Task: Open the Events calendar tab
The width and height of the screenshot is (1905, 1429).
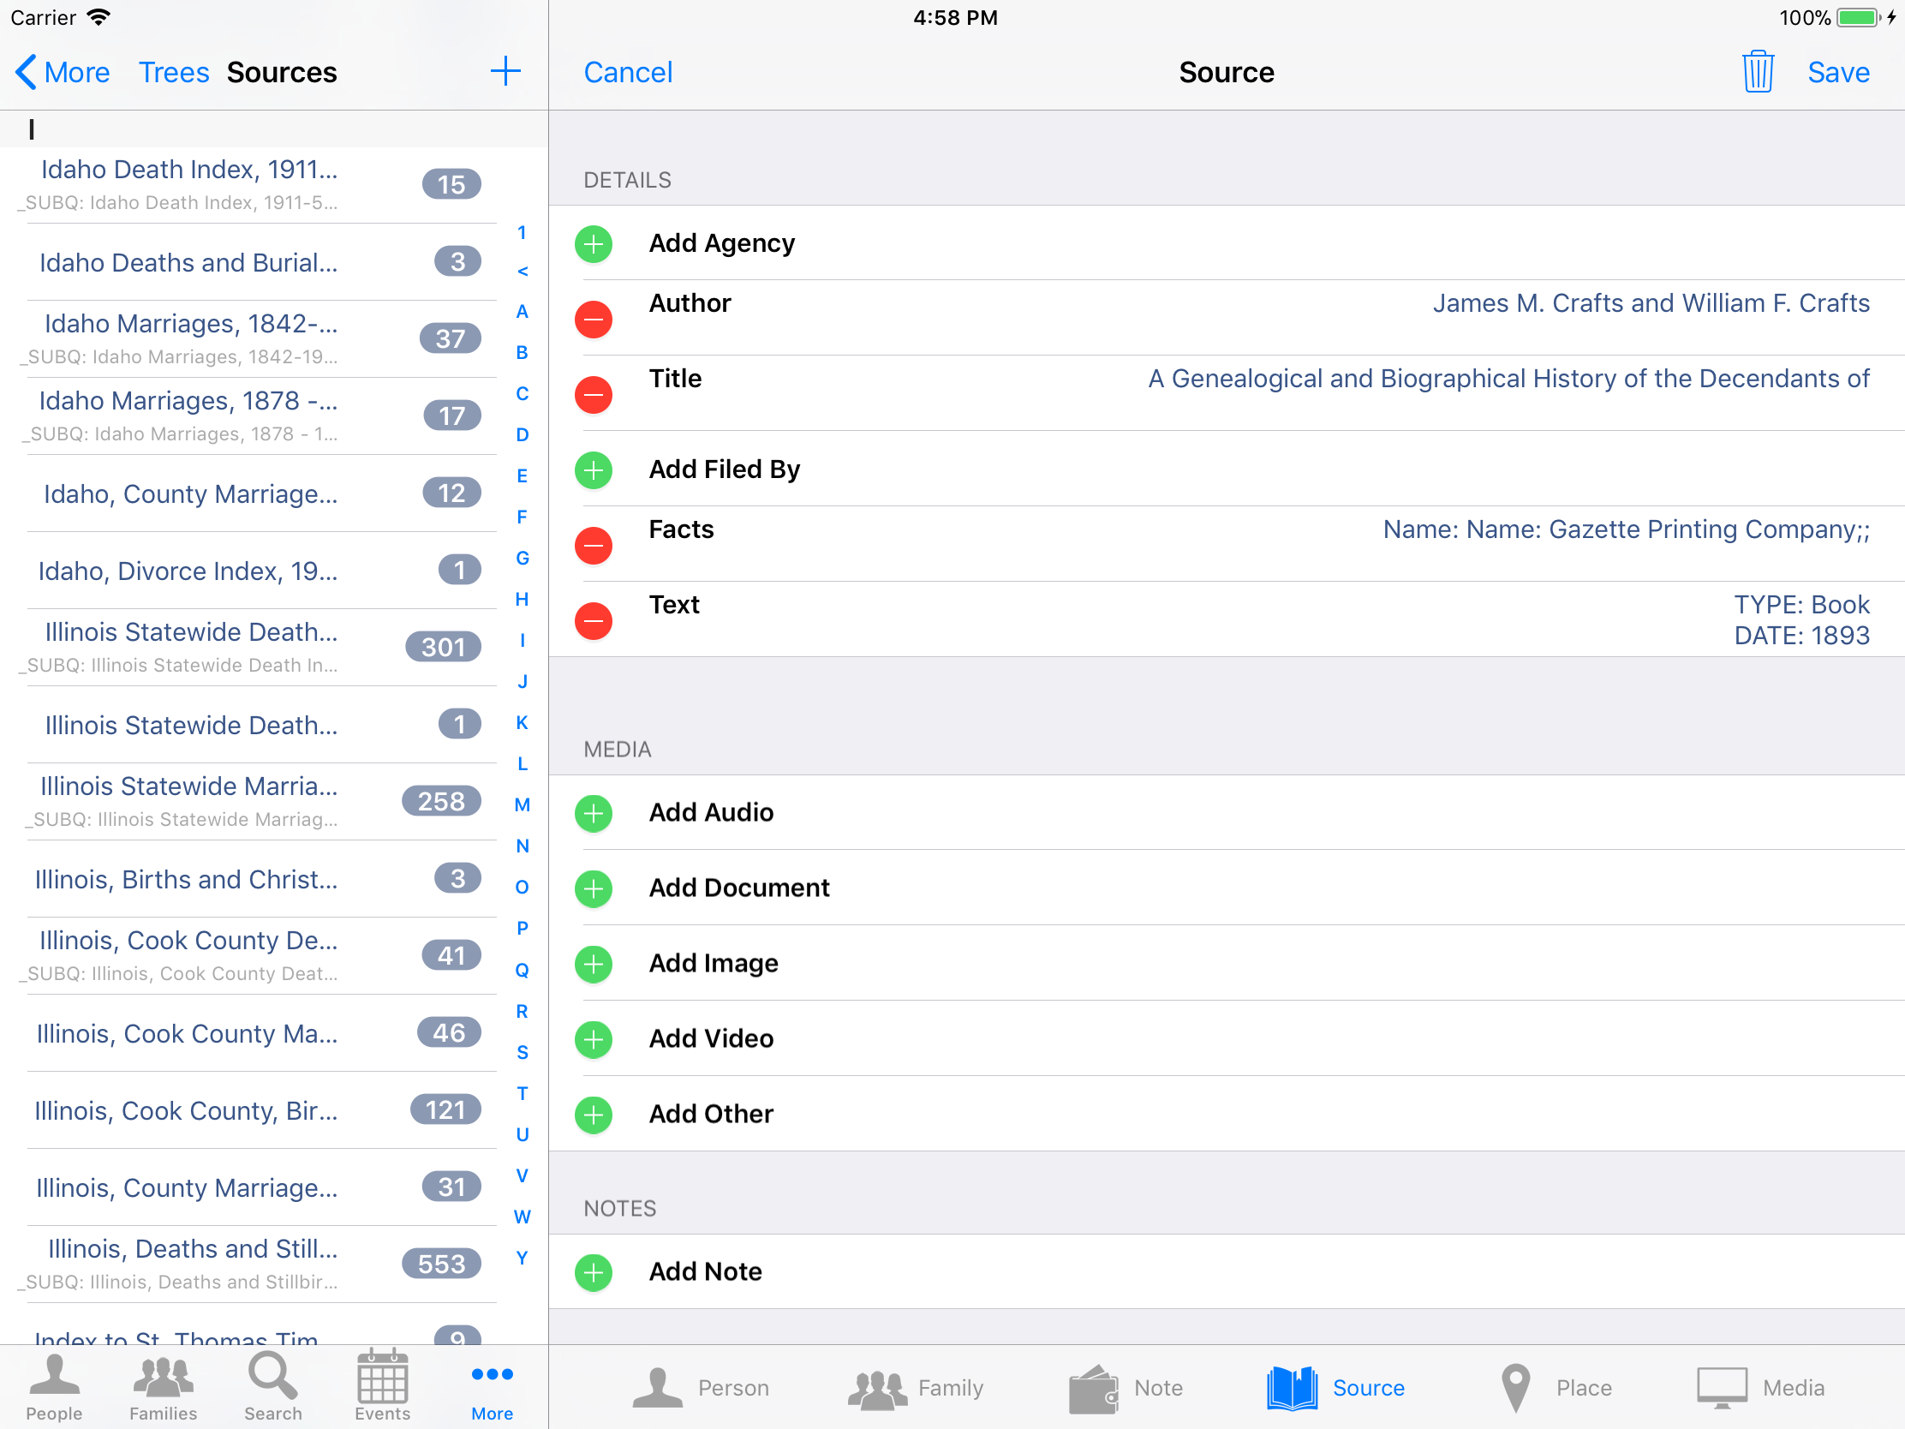Action: [x=382, y=1386]
